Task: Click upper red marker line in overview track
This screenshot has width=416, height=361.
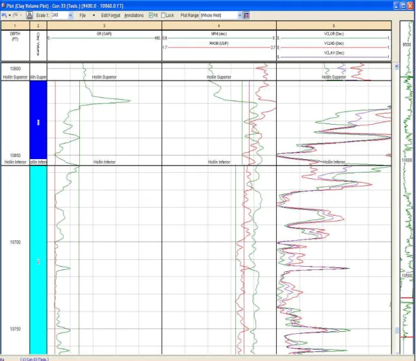Action: point(407,298)
